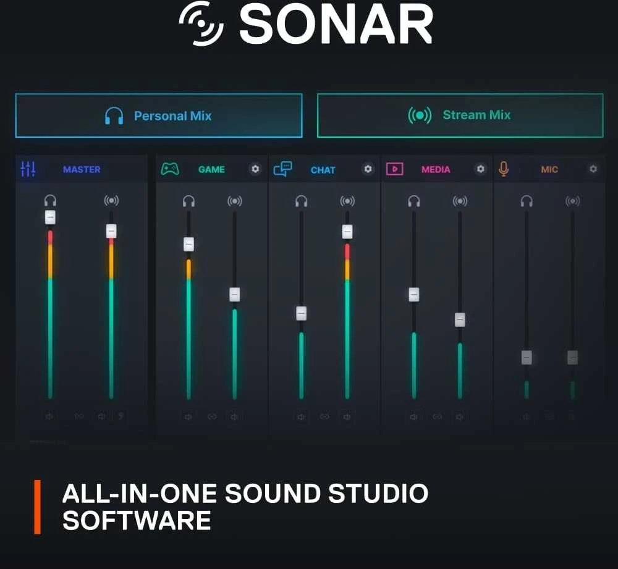Mute the Game personal channel

point(188,417)
